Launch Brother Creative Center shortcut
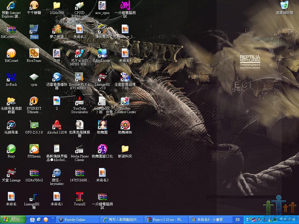This screenshot has height=224, width=299. pyautogui.click(x=125, y=101)
